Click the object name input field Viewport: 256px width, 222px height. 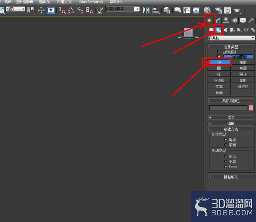click(228, 108)
